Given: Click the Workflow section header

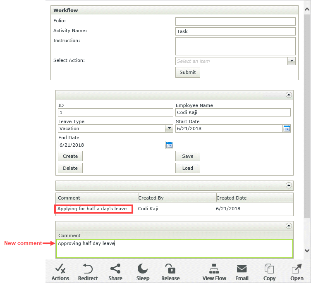Looking at the screenshot, I should tap(175, 10).
